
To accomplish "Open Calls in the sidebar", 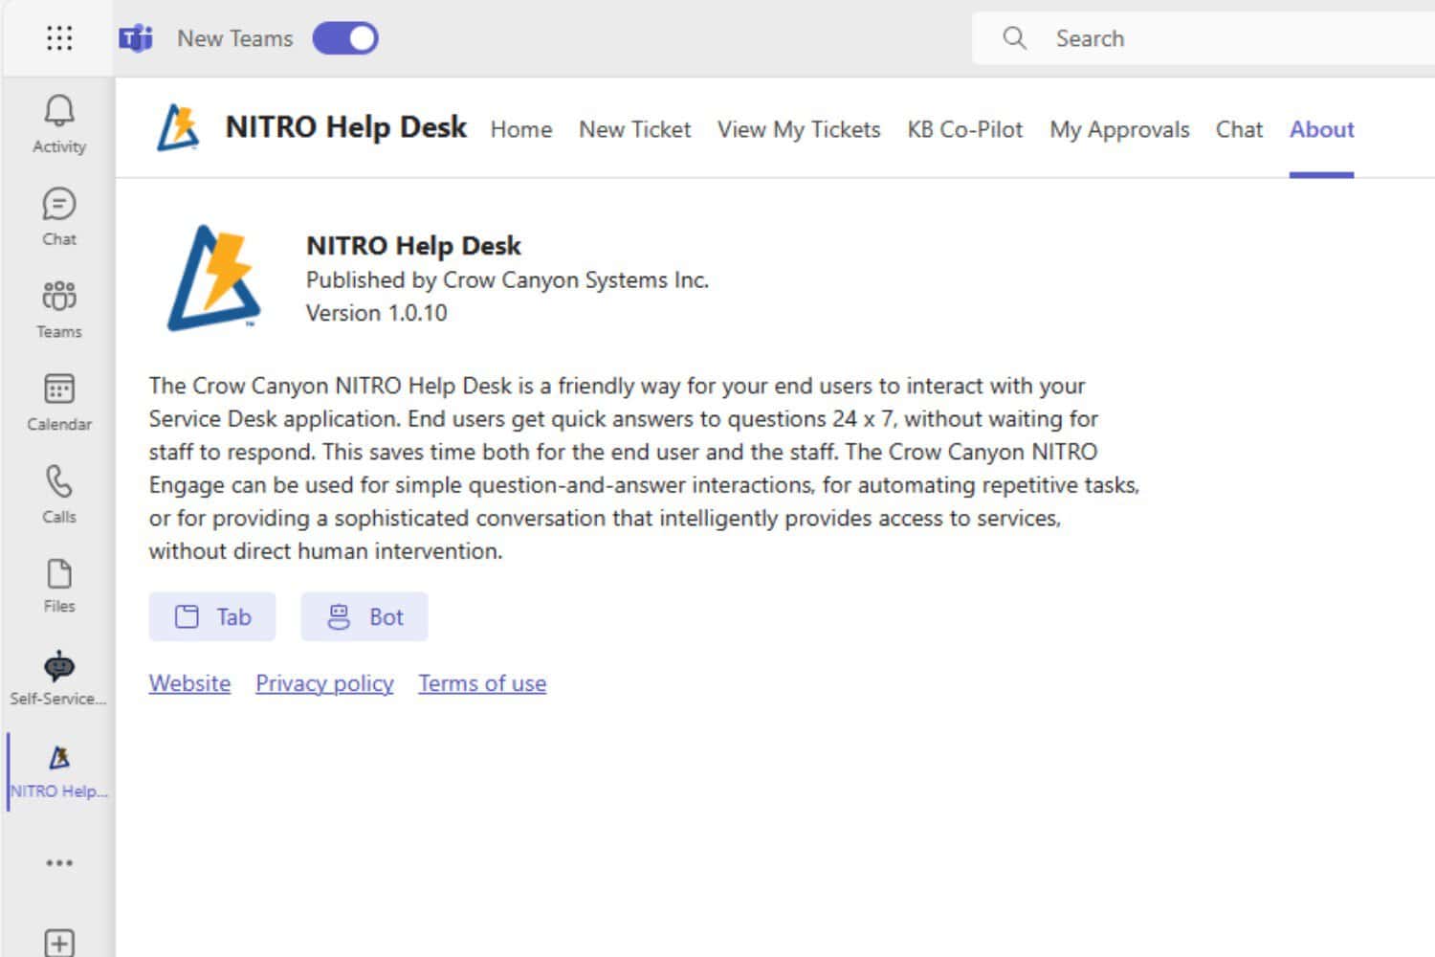I will (x=59, y=494).
